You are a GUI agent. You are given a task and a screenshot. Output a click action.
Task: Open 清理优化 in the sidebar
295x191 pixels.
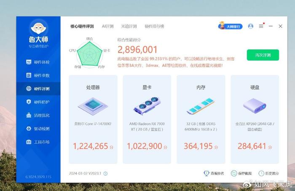click(38, 115)
